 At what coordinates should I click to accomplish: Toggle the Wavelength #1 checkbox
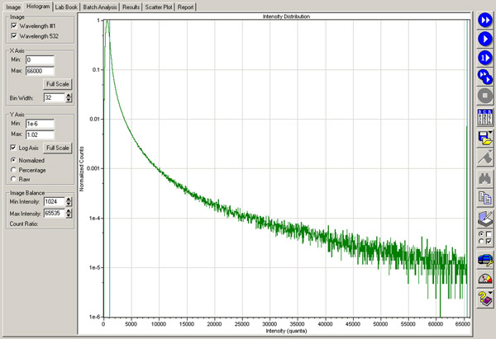click(x=13, y=26)
